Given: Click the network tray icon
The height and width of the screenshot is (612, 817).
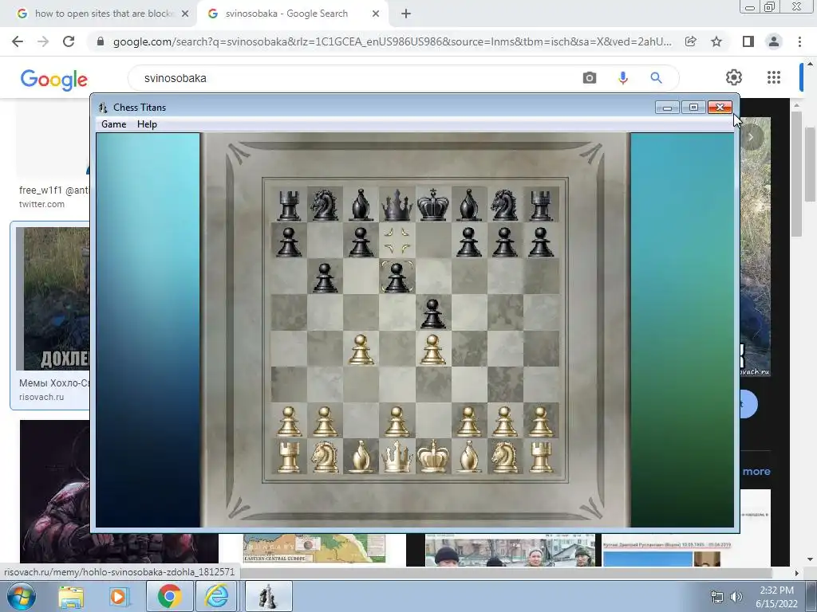Looking at the screenshot, I should point(717,597).
